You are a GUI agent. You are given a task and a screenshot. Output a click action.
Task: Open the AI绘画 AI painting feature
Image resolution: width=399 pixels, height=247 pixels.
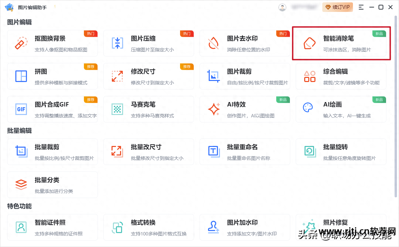coord(341,109)
